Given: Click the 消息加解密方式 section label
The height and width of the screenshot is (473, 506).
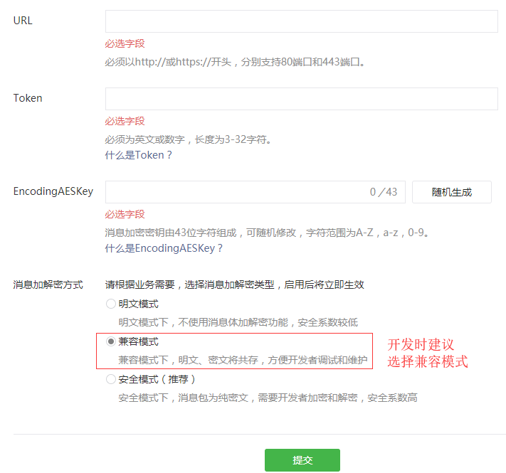Looking at the screenshot, I should [48, 285].
